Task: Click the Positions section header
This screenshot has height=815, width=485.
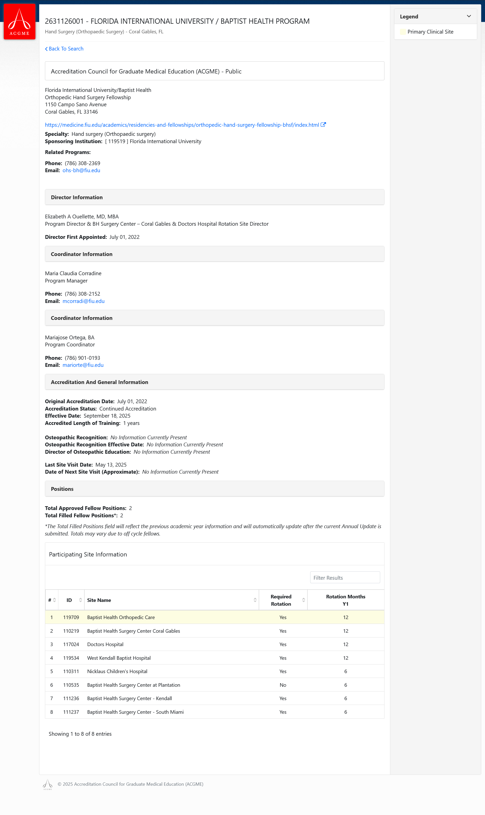Action: click(x=214, y=489)
